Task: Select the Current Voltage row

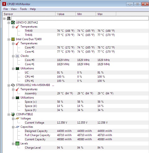Action: tap(86, 123)
